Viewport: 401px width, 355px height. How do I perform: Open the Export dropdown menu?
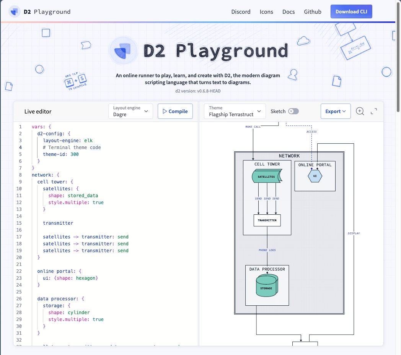[x=336, y=111]
